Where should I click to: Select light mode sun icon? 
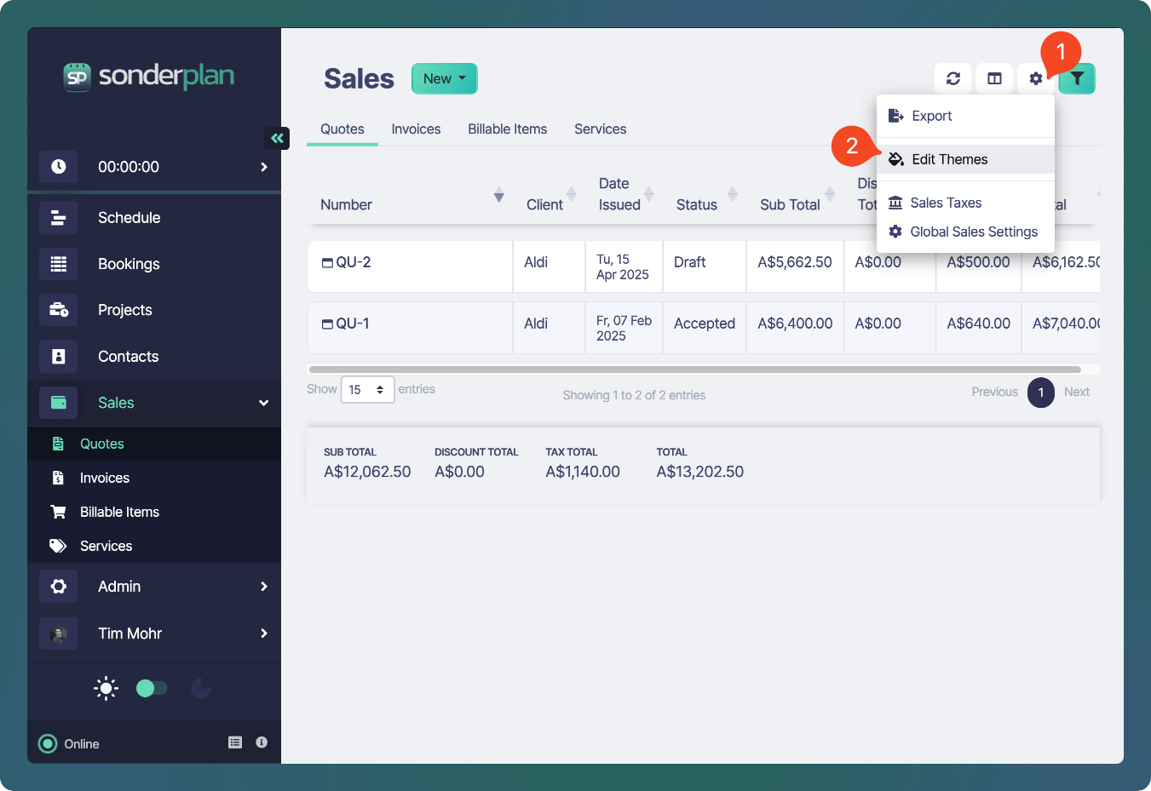point(106,688)
